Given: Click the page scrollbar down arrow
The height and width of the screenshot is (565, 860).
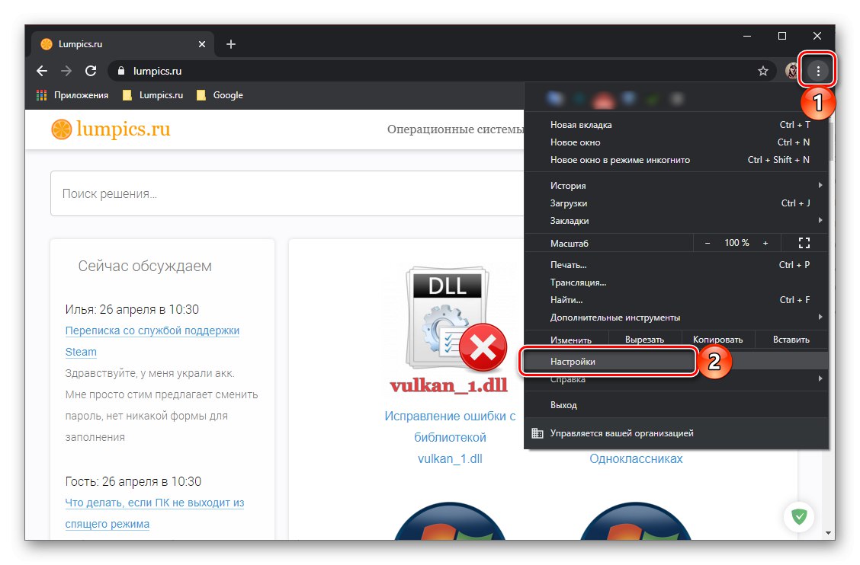Looking at the screenshot, I should click(828, 532).
